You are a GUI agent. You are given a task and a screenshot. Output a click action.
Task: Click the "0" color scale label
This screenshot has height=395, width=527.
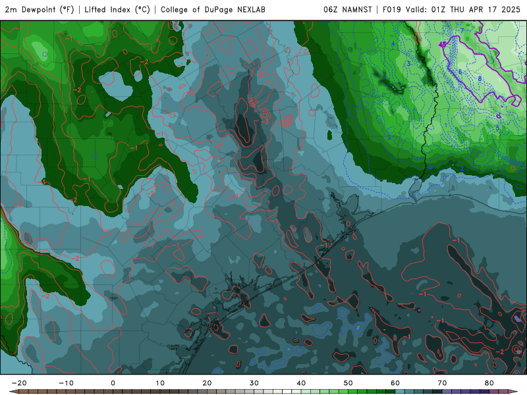click(x=113, y=383)
